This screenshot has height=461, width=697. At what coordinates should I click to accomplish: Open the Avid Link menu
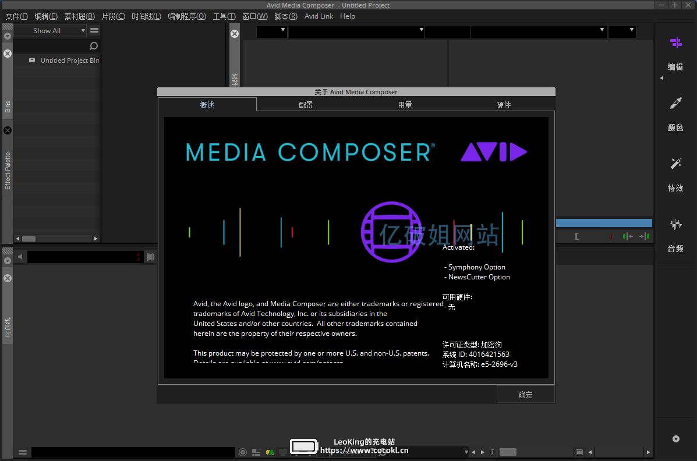[x=319, y=16]
